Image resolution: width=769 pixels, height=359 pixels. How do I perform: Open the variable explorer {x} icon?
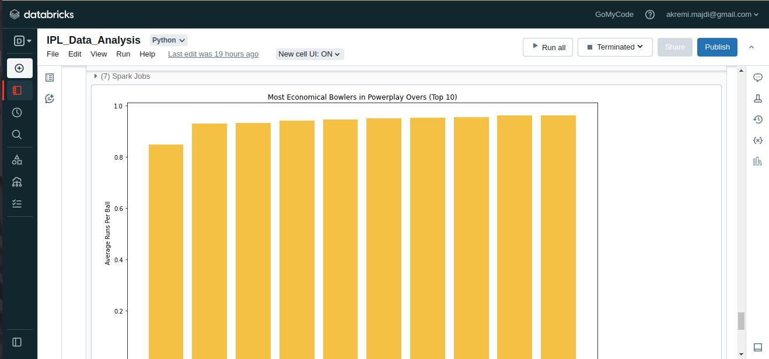point(758,140)
